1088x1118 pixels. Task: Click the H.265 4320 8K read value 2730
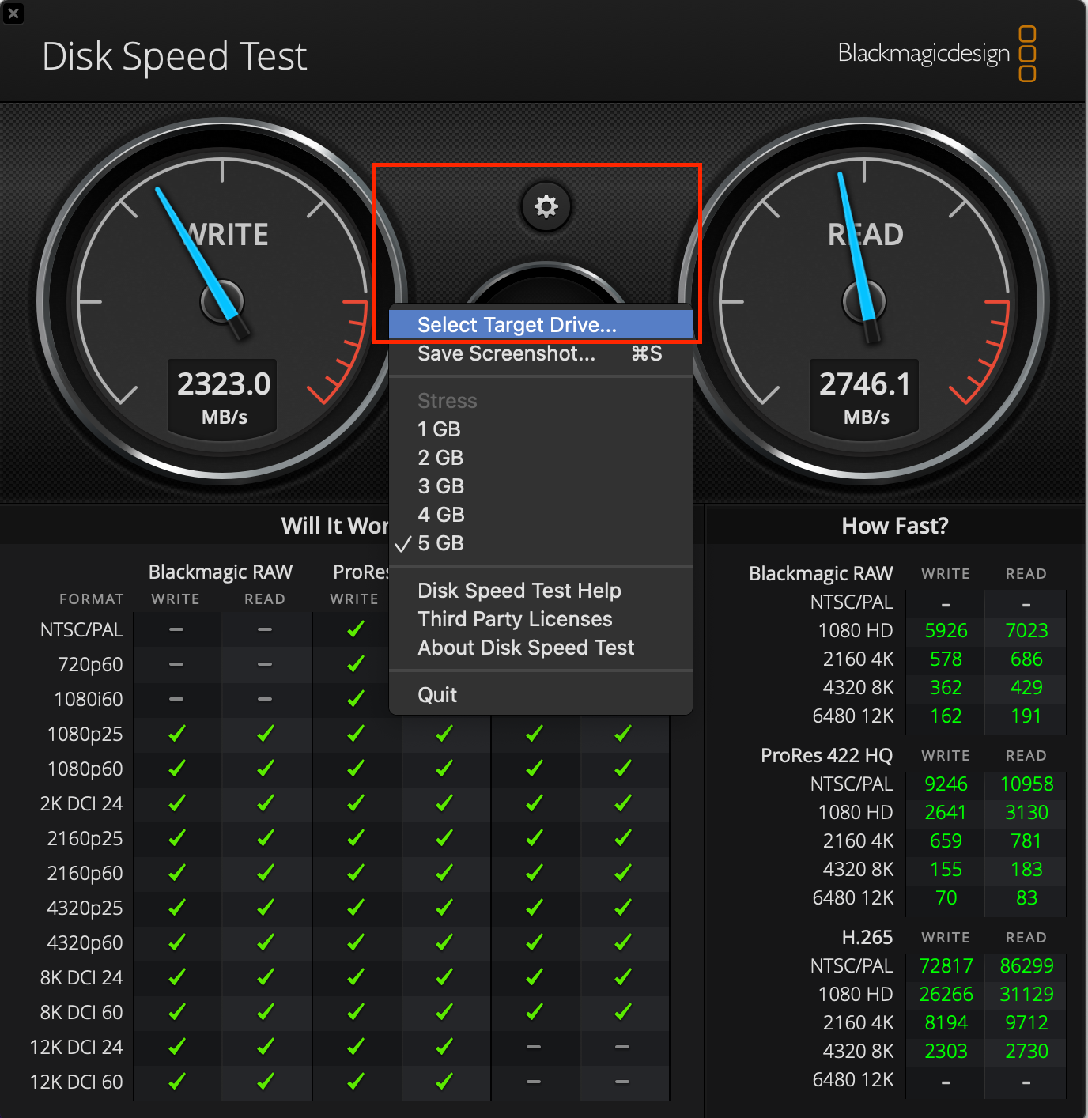pyautogui.click(x=1026, y=1052)
